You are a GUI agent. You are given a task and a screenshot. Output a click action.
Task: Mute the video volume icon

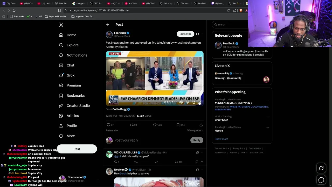181,102
